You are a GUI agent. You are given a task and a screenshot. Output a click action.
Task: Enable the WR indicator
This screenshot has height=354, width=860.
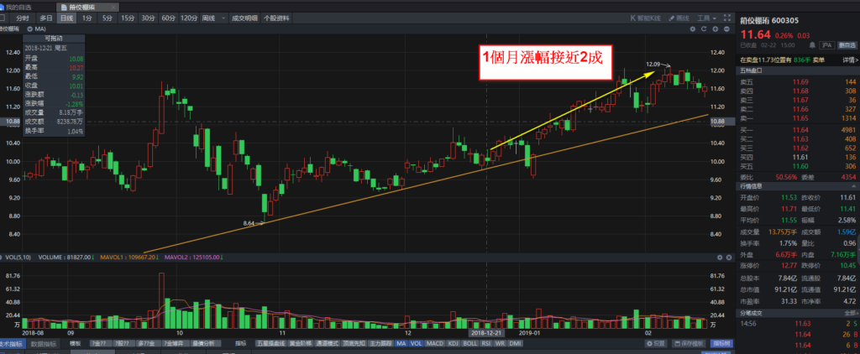coord(501,344)
